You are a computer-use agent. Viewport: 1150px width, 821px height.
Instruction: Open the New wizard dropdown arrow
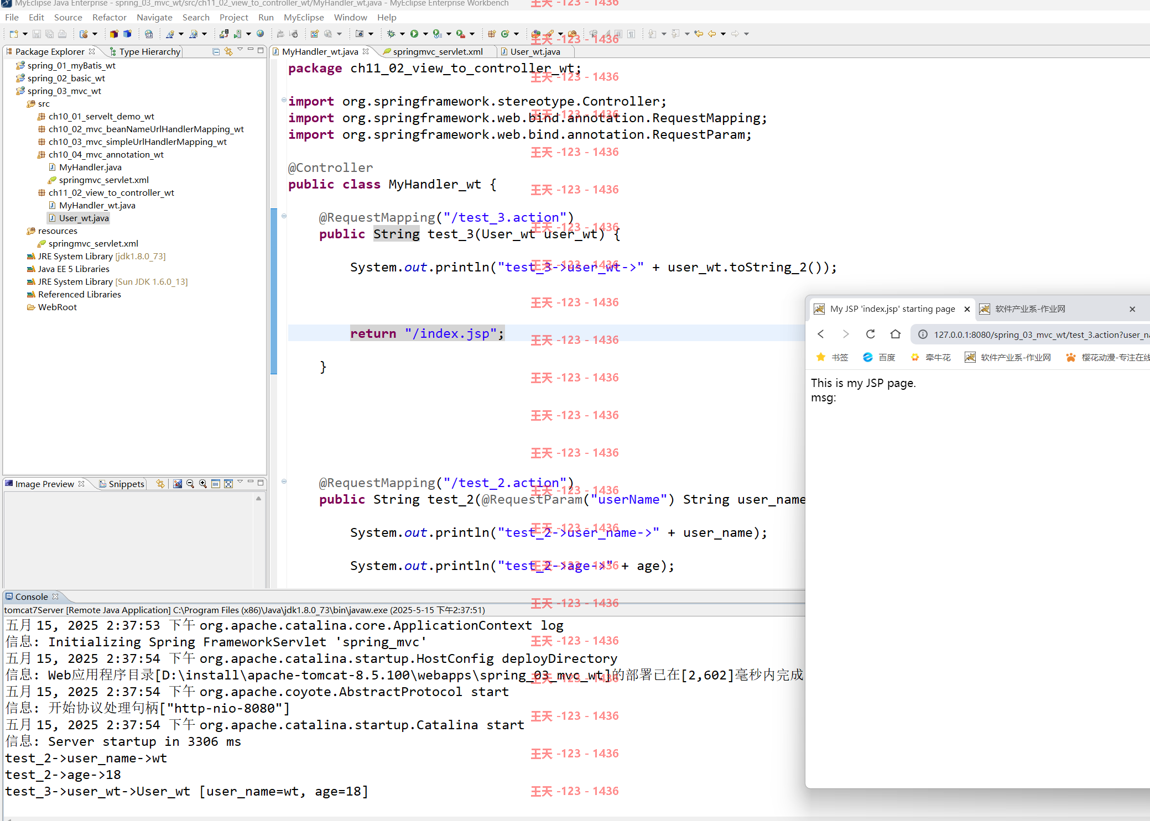click(x=25, y=34)
